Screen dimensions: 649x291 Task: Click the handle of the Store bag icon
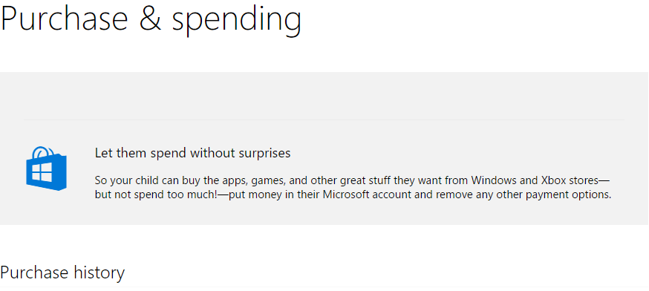tap(44, 153)
